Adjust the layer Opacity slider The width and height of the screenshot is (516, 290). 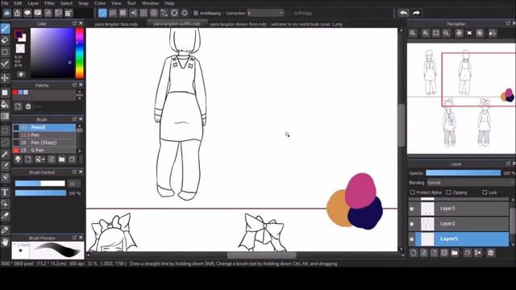point(463,173)
